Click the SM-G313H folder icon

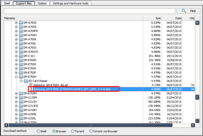(21, 102)
